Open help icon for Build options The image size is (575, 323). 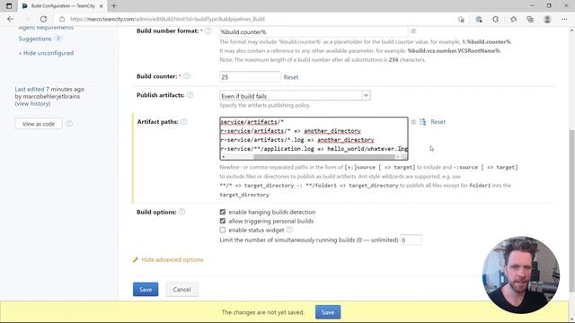[x=181, y=212]
